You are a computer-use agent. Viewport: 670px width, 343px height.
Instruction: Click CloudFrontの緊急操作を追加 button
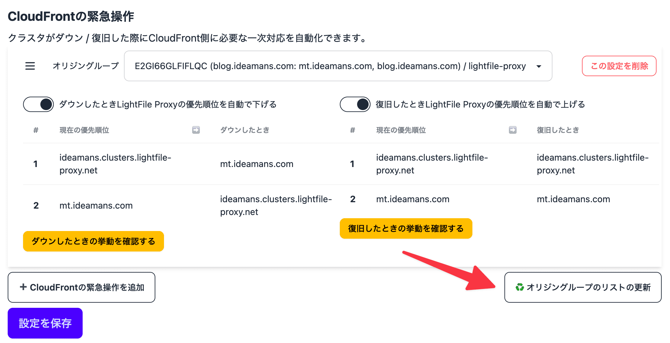click(81, 287)
